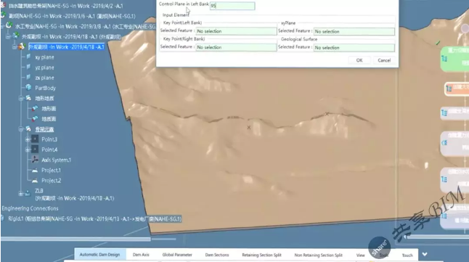Select Project.2 in the tree

coord(51,180)
